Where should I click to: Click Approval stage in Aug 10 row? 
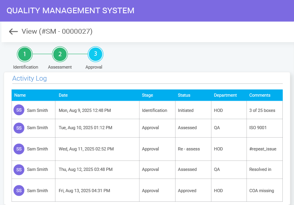tap(150, 128)
